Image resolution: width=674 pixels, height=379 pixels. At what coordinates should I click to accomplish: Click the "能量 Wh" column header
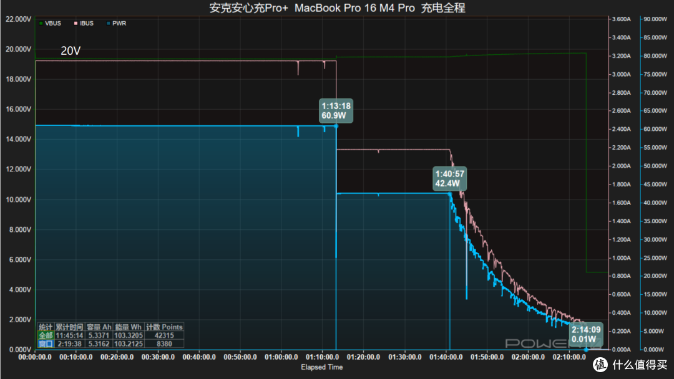pos(128,327)
